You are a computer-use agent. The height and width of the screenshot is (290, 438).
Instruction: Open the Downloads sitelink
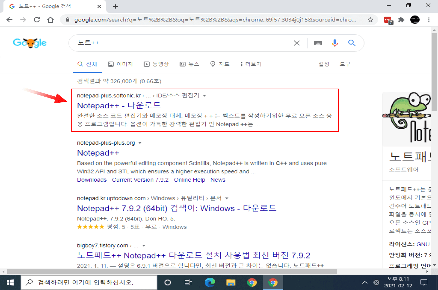(92, 180)
